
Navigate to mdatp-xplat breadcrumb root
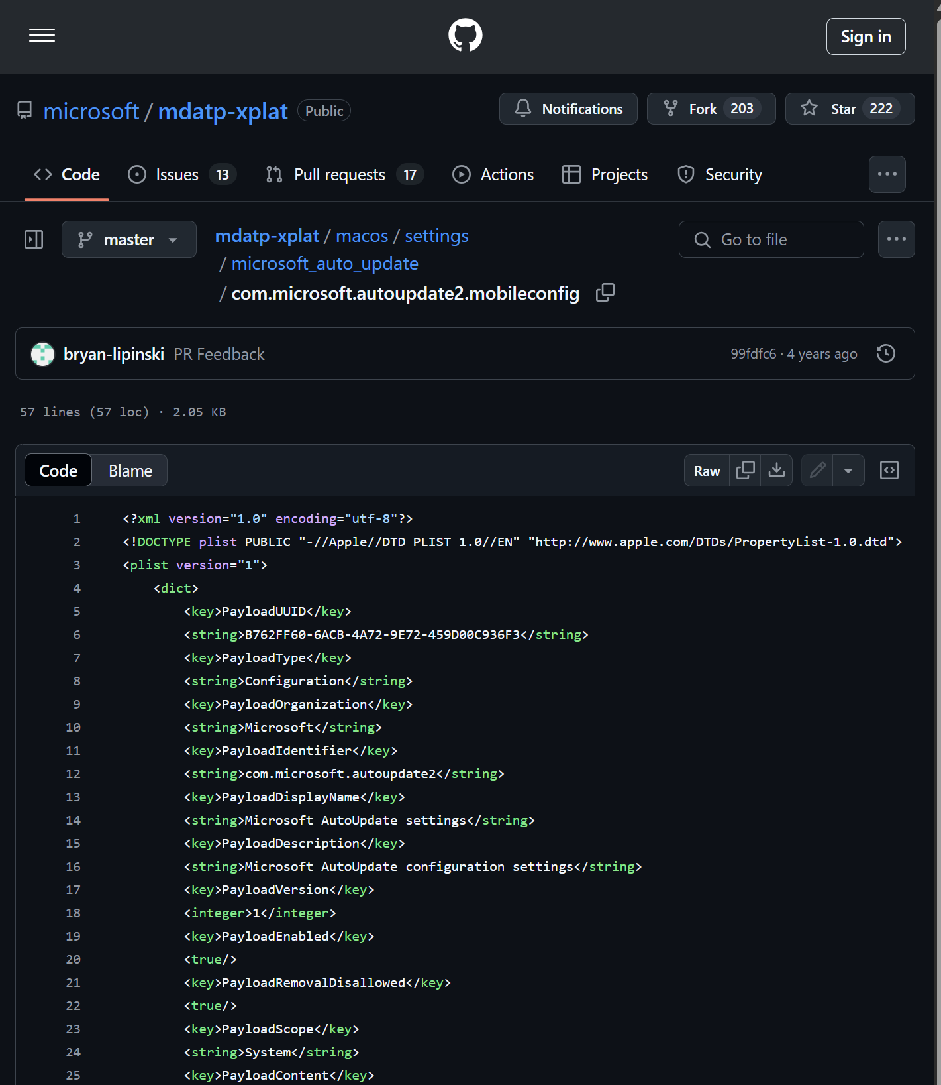267,236
